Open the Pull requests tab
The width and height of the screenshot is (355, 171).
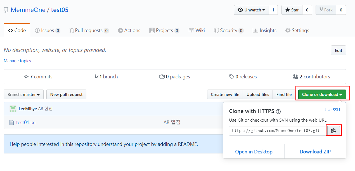(x=89, y=30)
